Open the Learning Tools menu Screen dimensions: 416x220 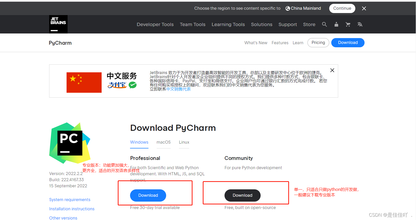point(228,25)
